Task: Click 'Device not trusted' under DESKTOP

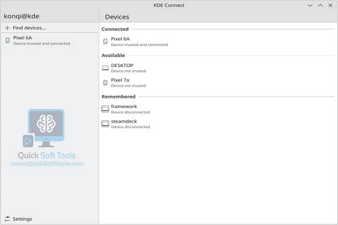Action: 129,71
